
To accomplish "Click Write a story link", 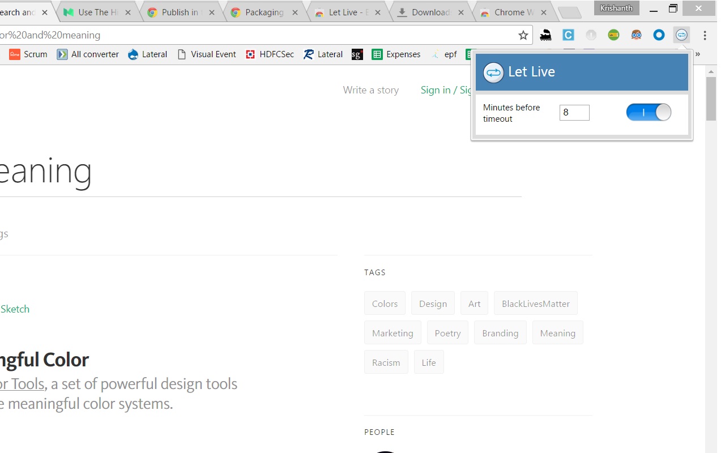I will pos(371,90).
